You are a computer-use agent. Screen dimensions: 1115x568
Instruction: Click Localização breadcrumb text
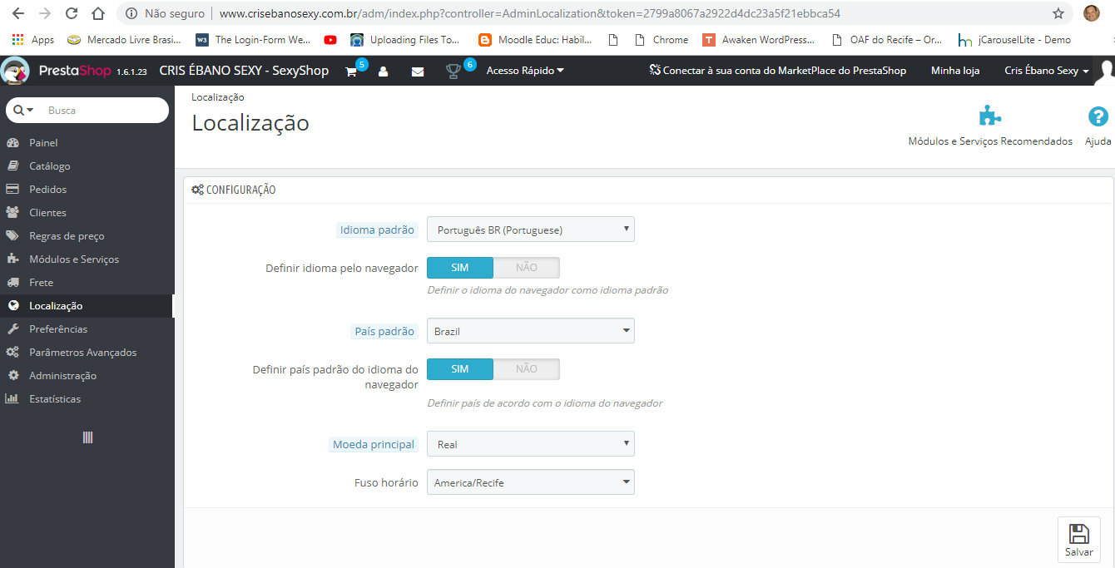click(218, 97)
